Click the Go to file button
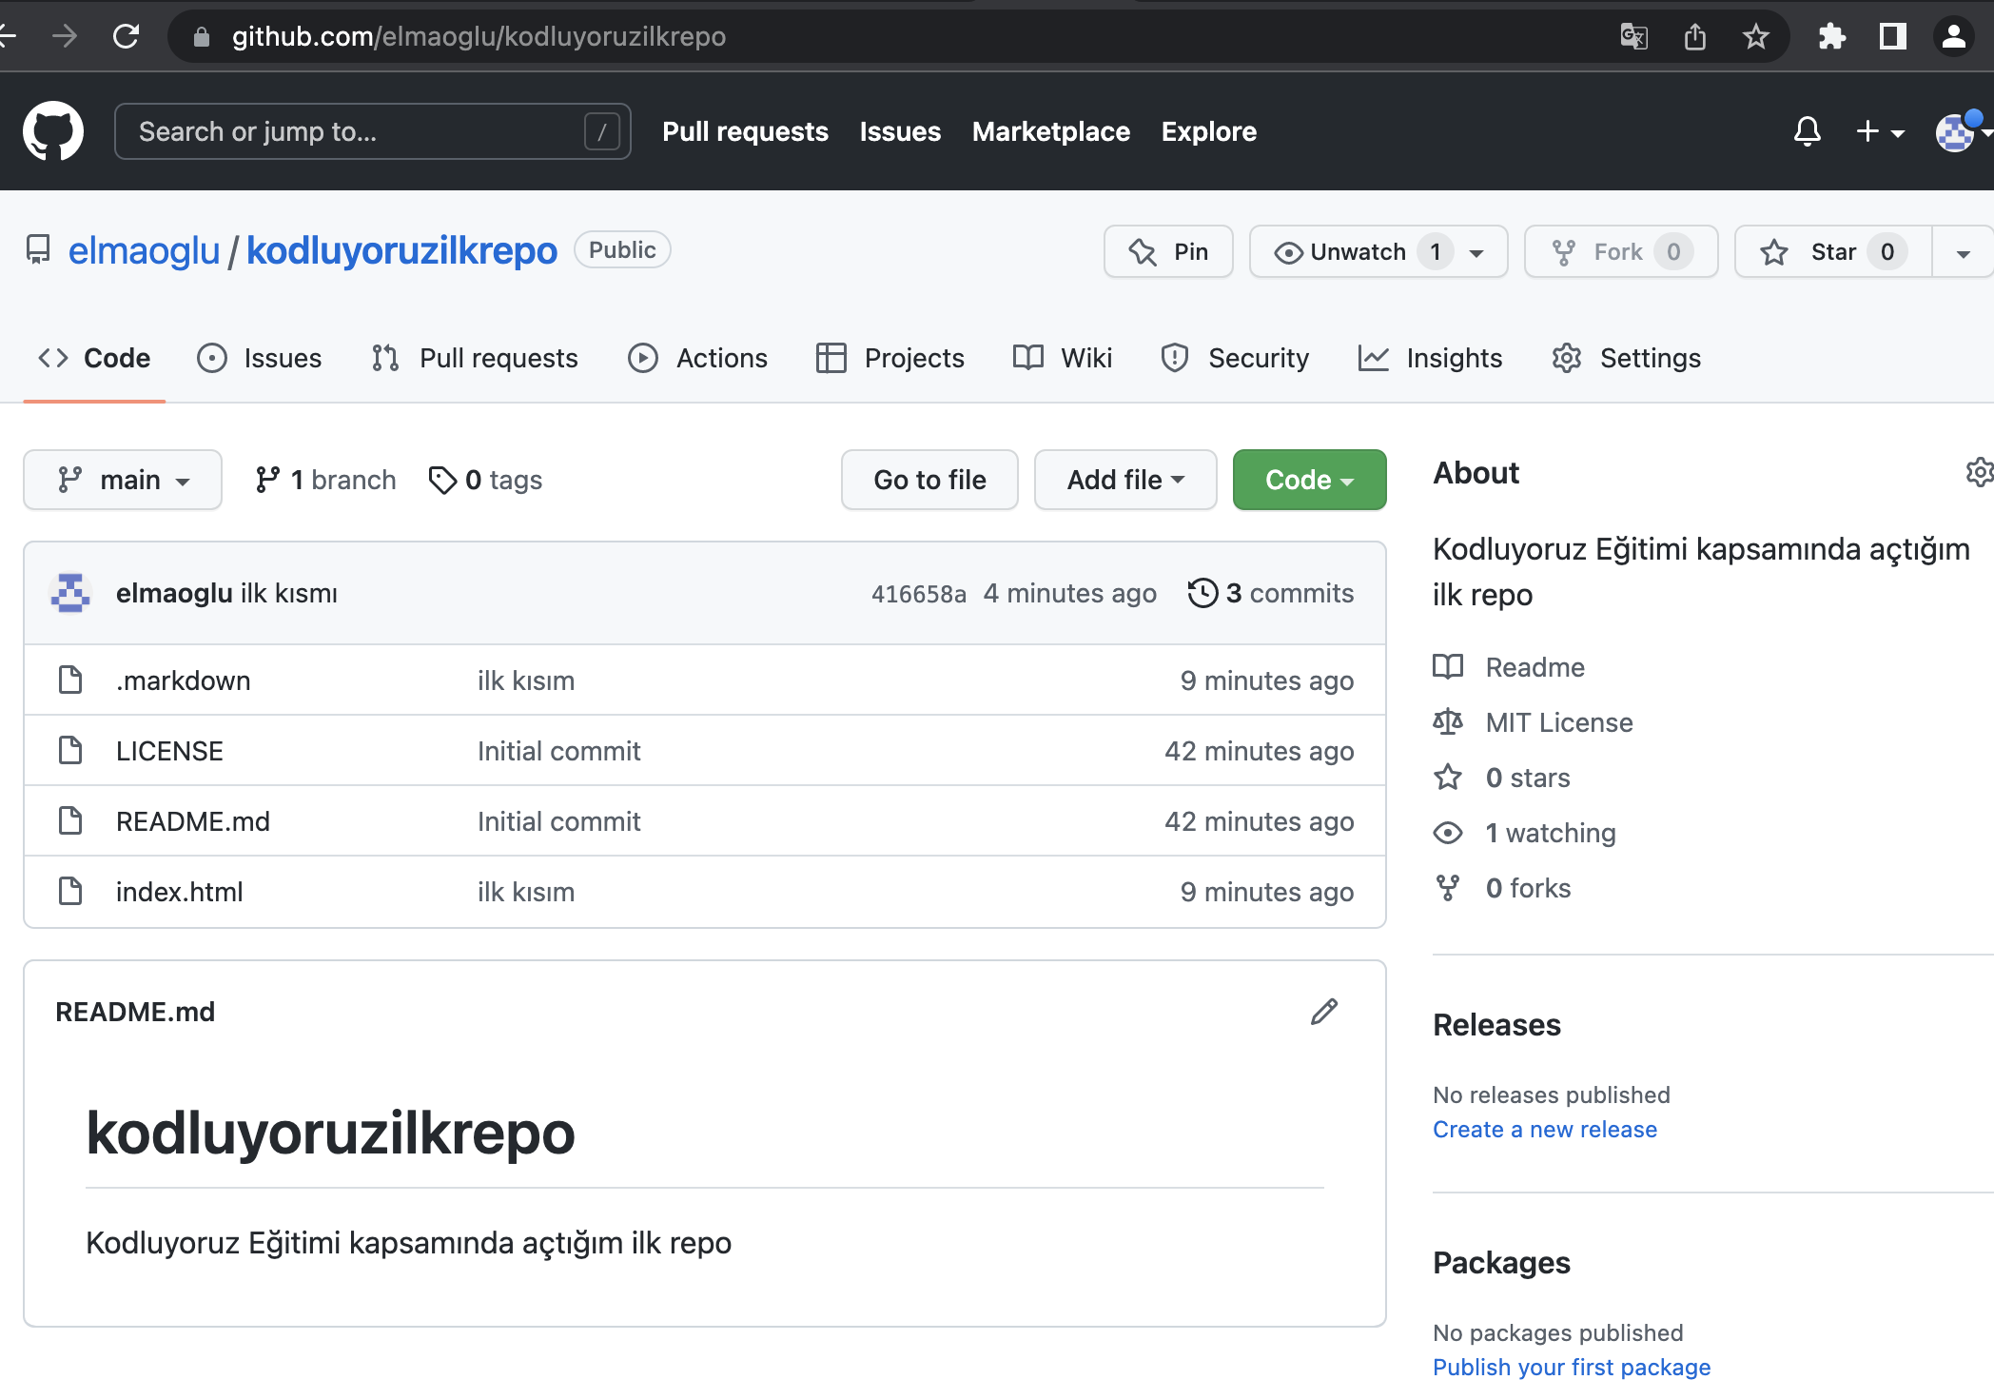The image size is (1994, 1380). tap(929, 480)
